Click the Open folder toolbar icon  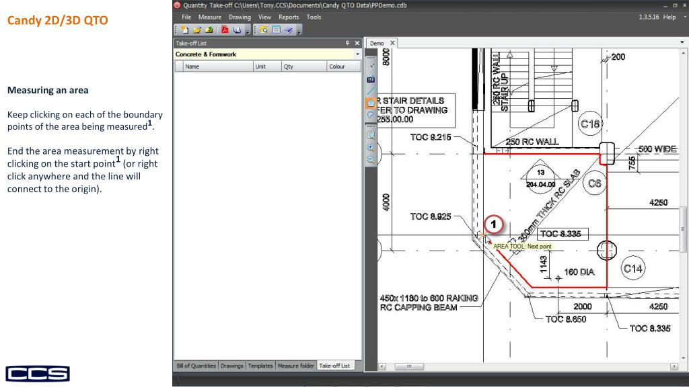coord(197,30)
